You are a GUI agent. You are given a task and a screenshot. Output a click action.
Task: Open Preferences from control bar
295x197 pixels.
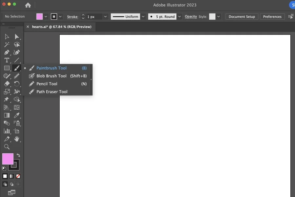tap(272, 17)
